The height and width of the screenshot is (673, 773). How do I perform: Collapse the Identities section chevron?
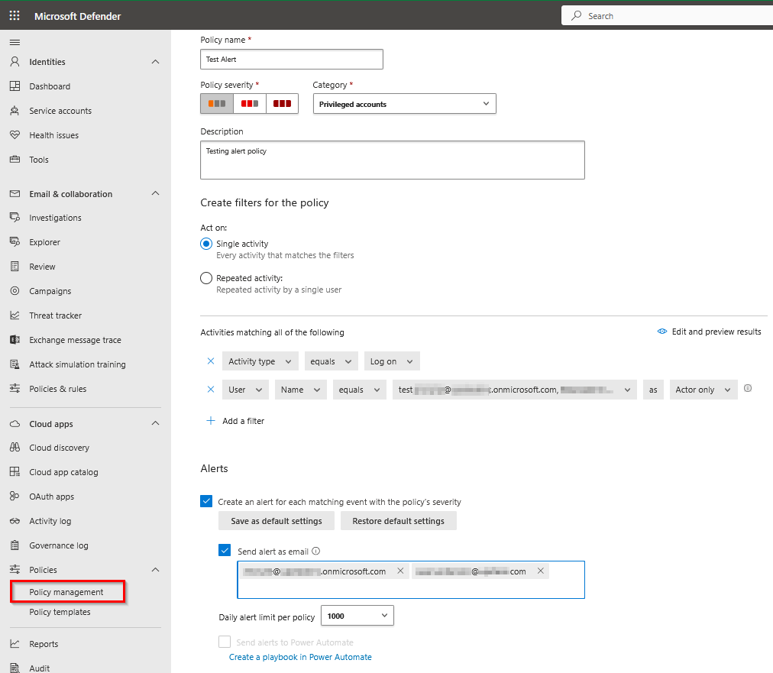(x=155, y=62)
